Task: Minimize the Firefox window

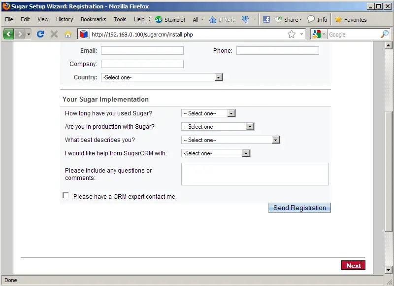Action: coord(370,6)
